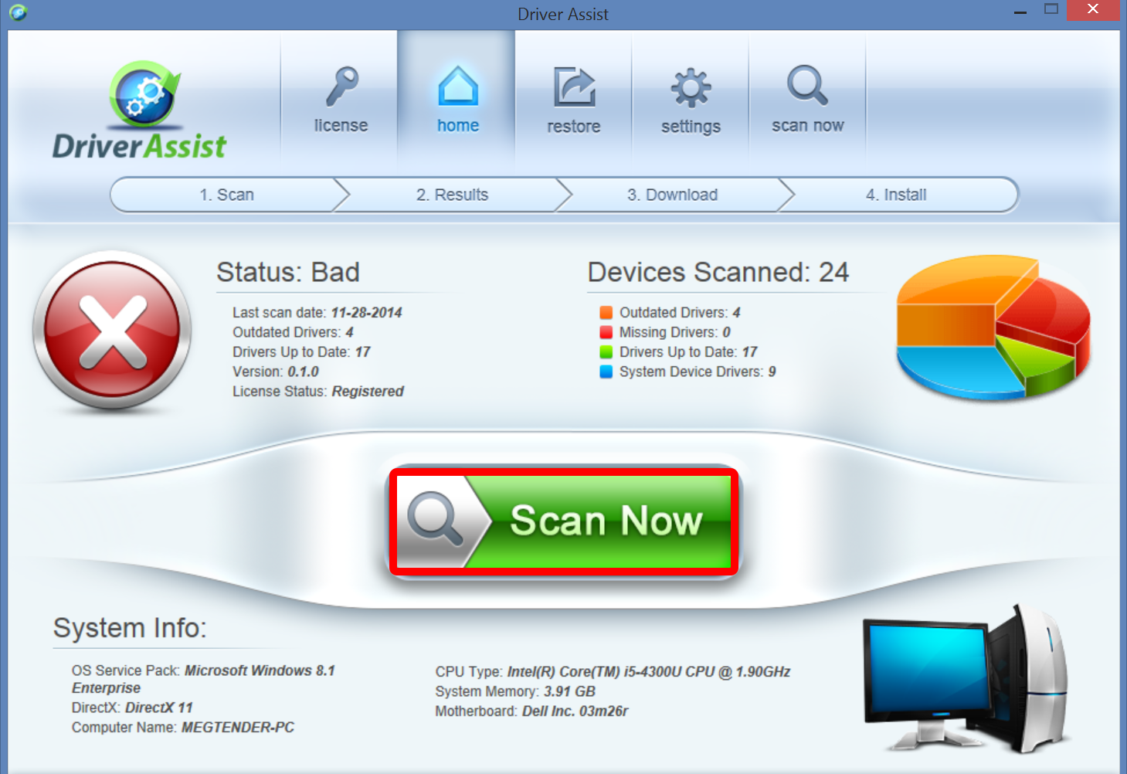The width and height of the screenshot is (1127, 774).
Task: Click 'Motherboard: Dell Inc. 03m26r'
Action: pos(531,711)
